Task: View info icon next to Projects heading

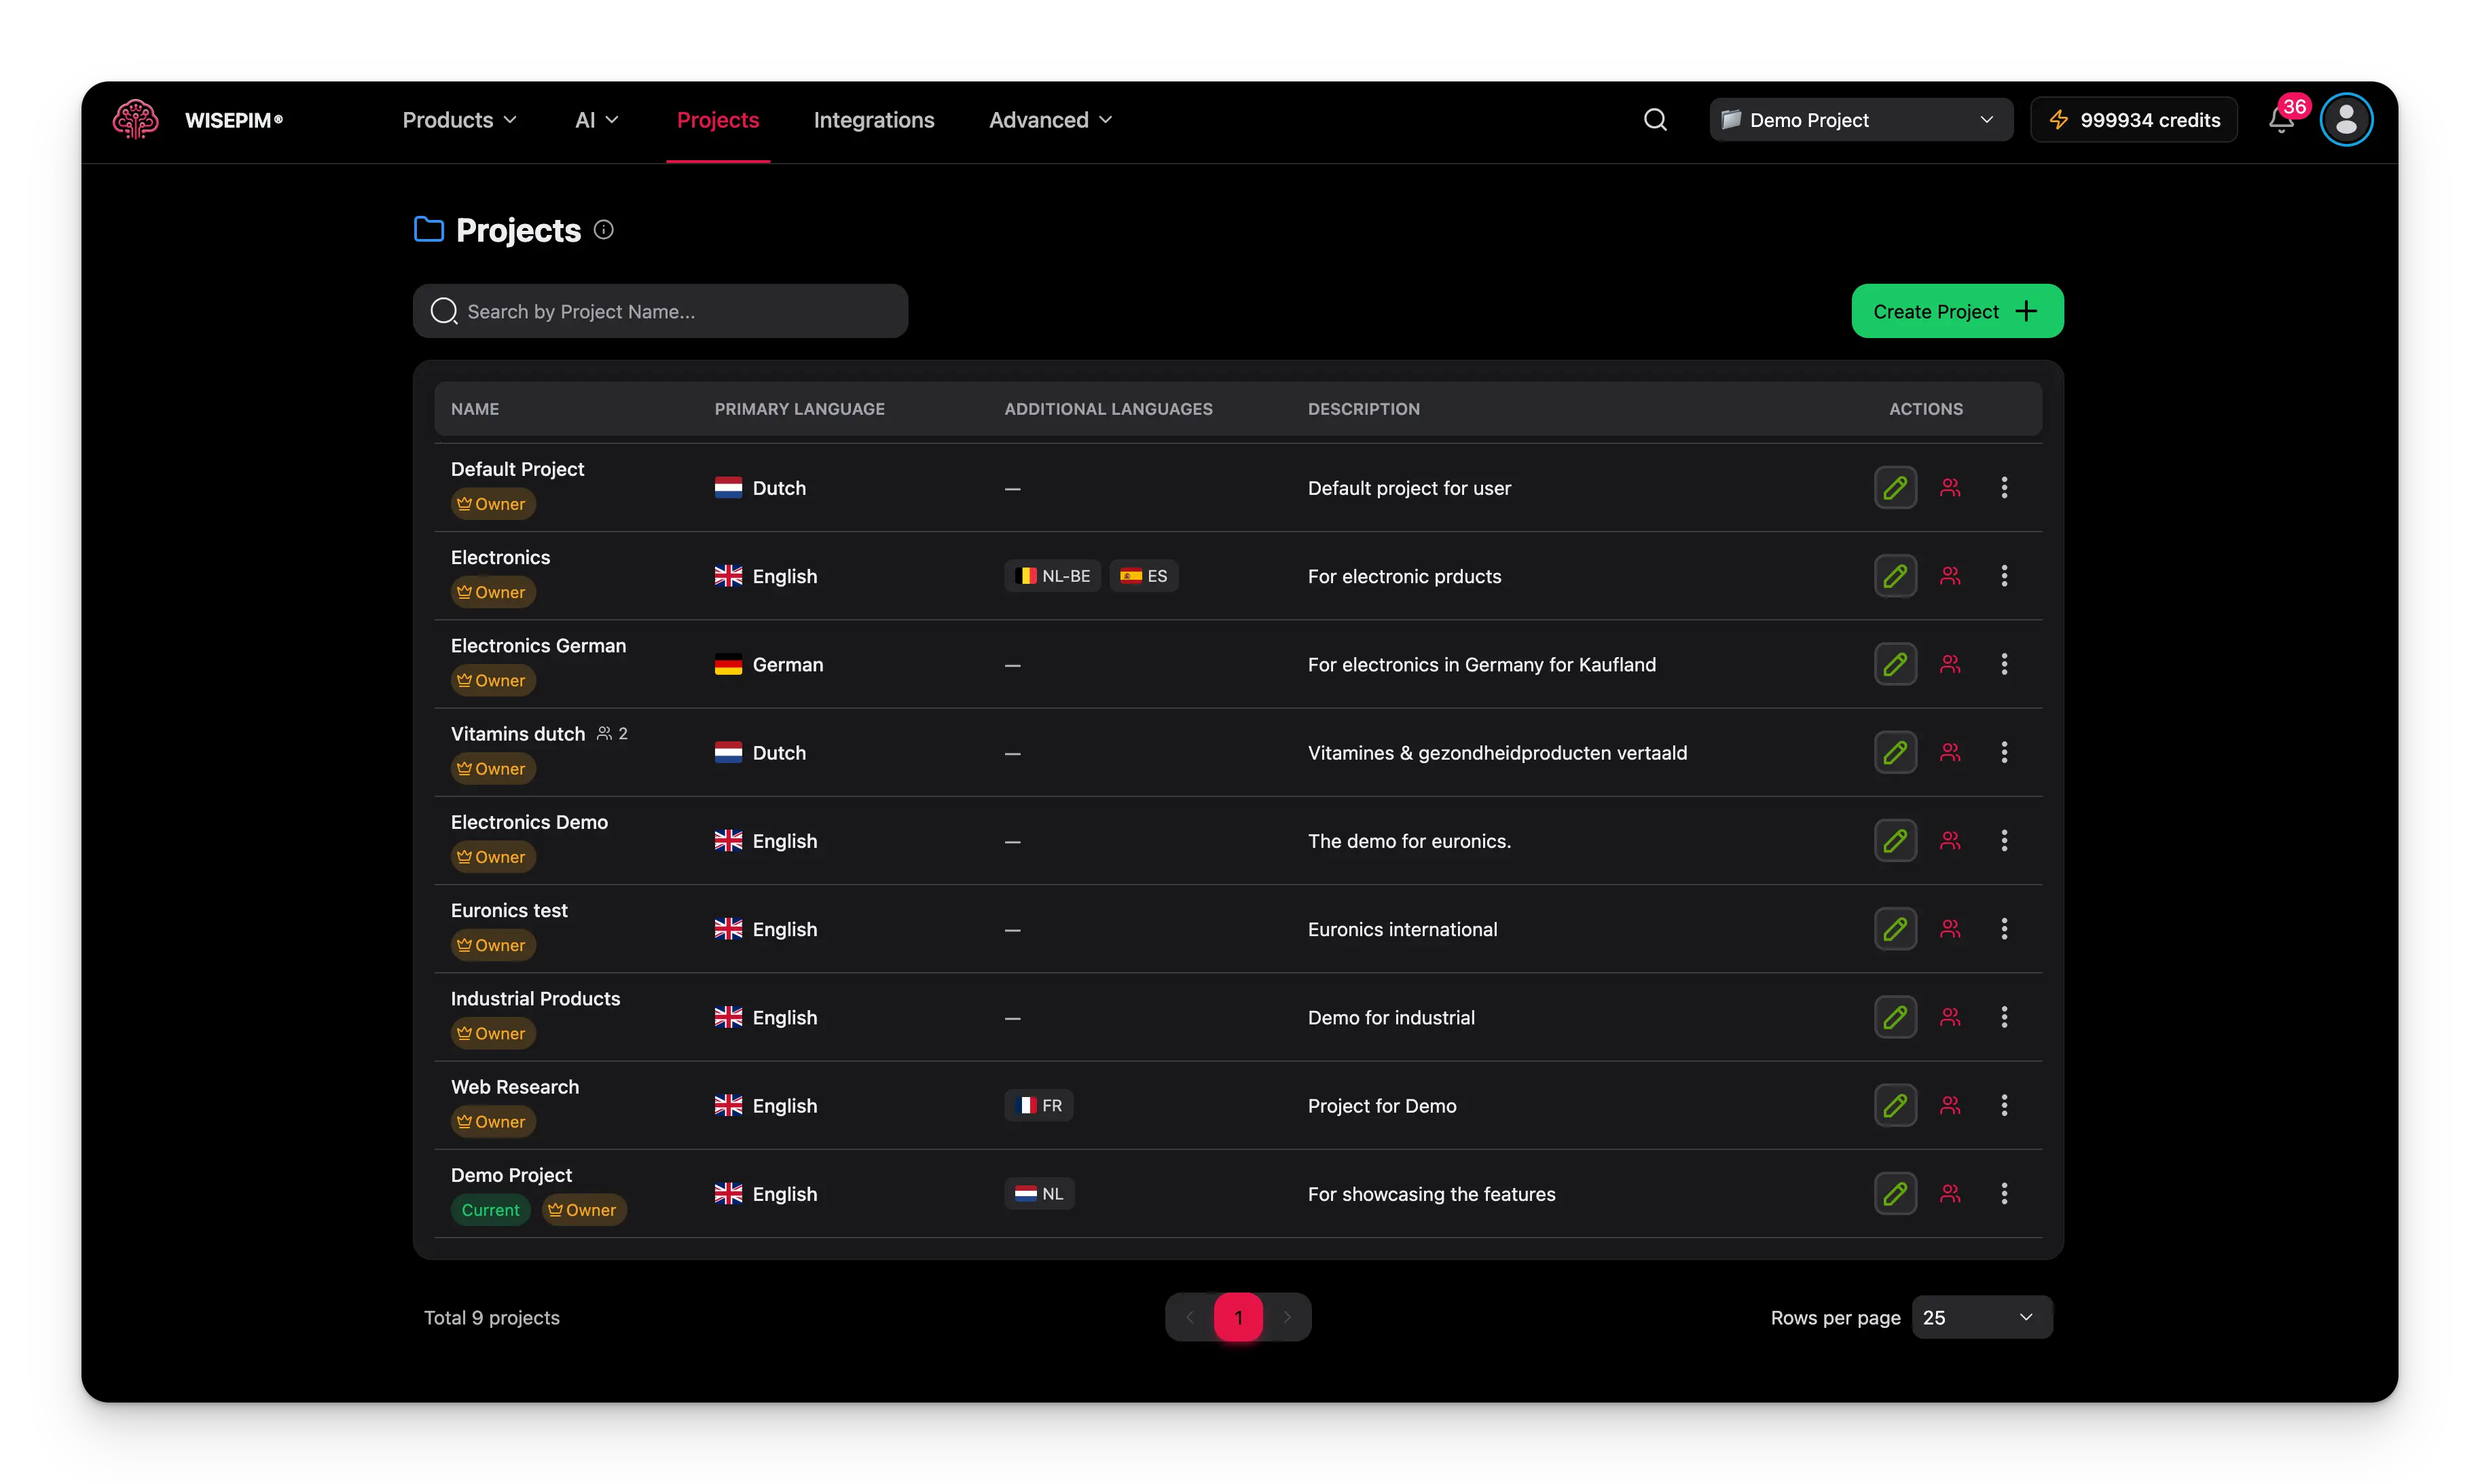Action: coord(603,229)
